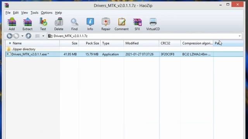Click the view mode list icon
Image resolution: width=248 pixels, height=139 pixels.
coord(38,36)
